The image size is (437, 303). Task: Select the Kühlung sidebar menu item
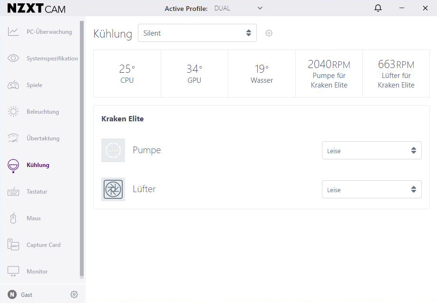[x=38, y=165]
